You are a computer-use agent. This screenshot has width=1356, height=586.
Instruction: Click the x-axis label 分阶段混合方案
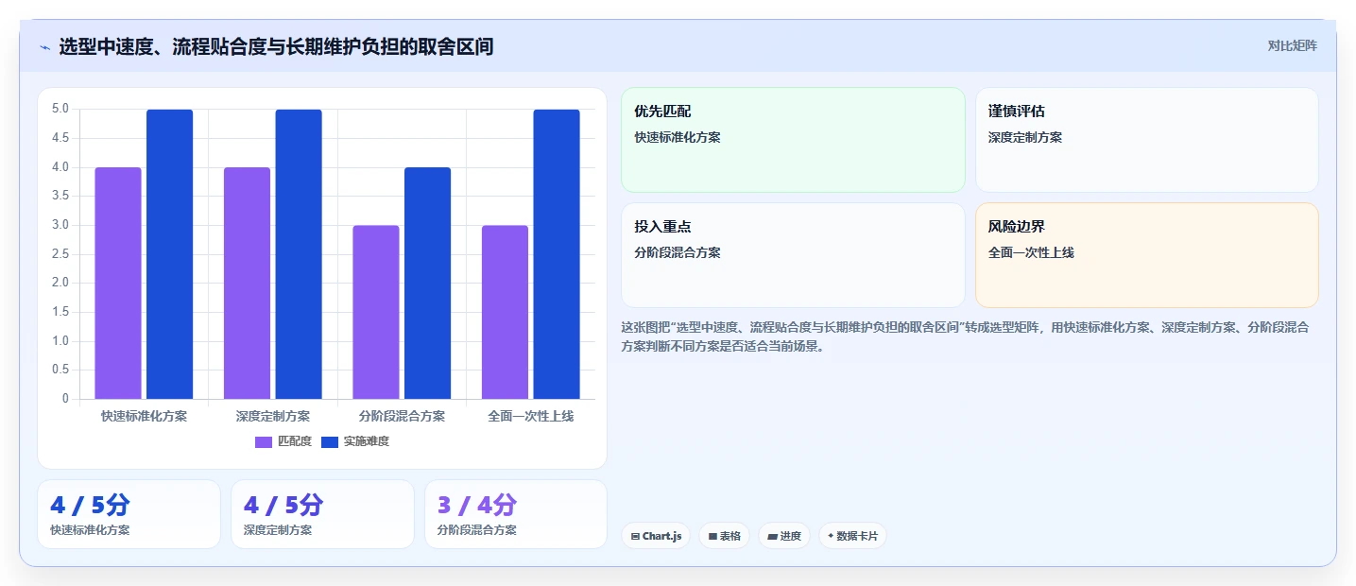pos(402,416)
